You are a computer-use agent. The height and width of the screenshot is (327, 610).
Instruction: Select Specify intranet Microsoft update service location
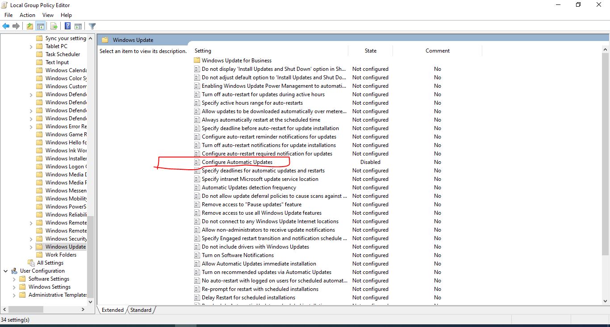[x=260, y=179]
